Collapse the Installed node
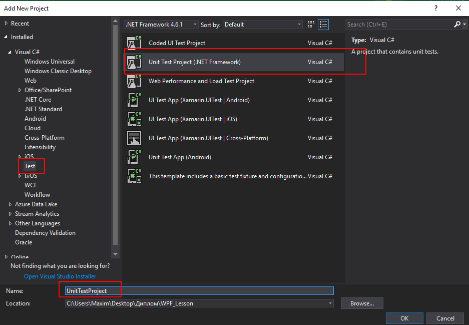Image resolution: width=469 pixels, height=325 pixels. [x=6, y=37]
